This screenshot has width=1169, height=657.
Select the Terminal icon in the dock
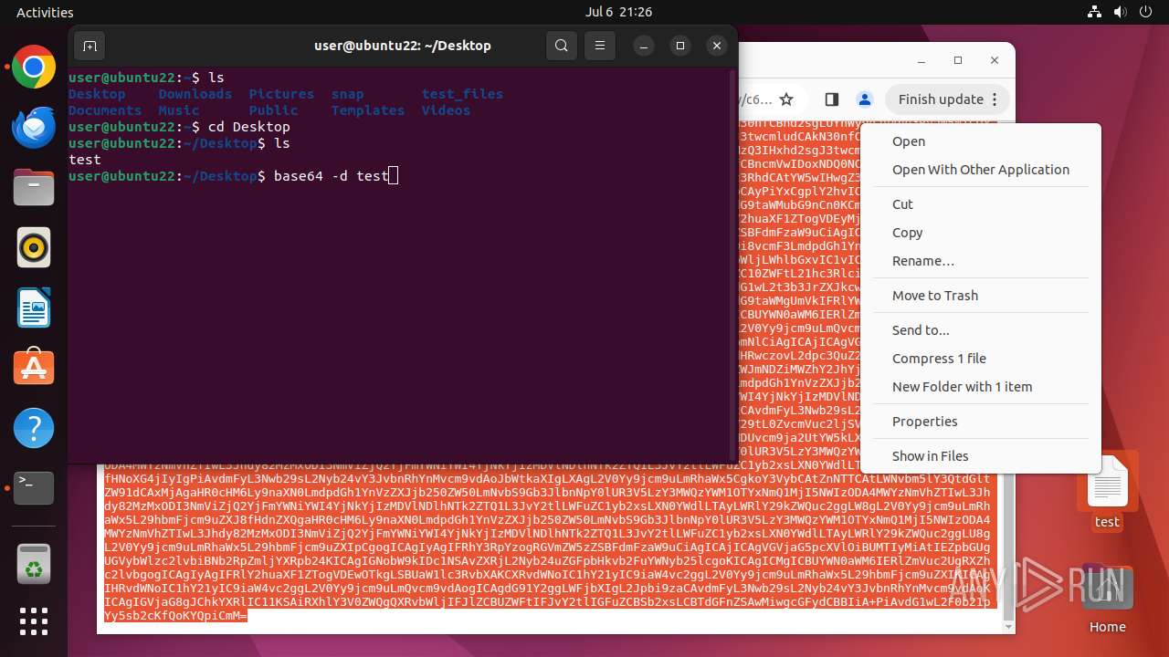pyautogui.click(x=34, y=488)
